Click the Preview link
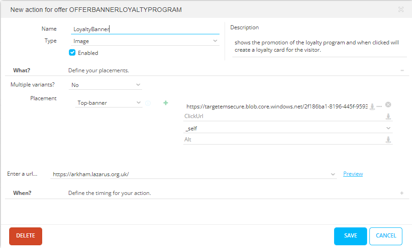The width and height of the screenshot is (412, 248). pyautogui.click(x=353, y=174)
